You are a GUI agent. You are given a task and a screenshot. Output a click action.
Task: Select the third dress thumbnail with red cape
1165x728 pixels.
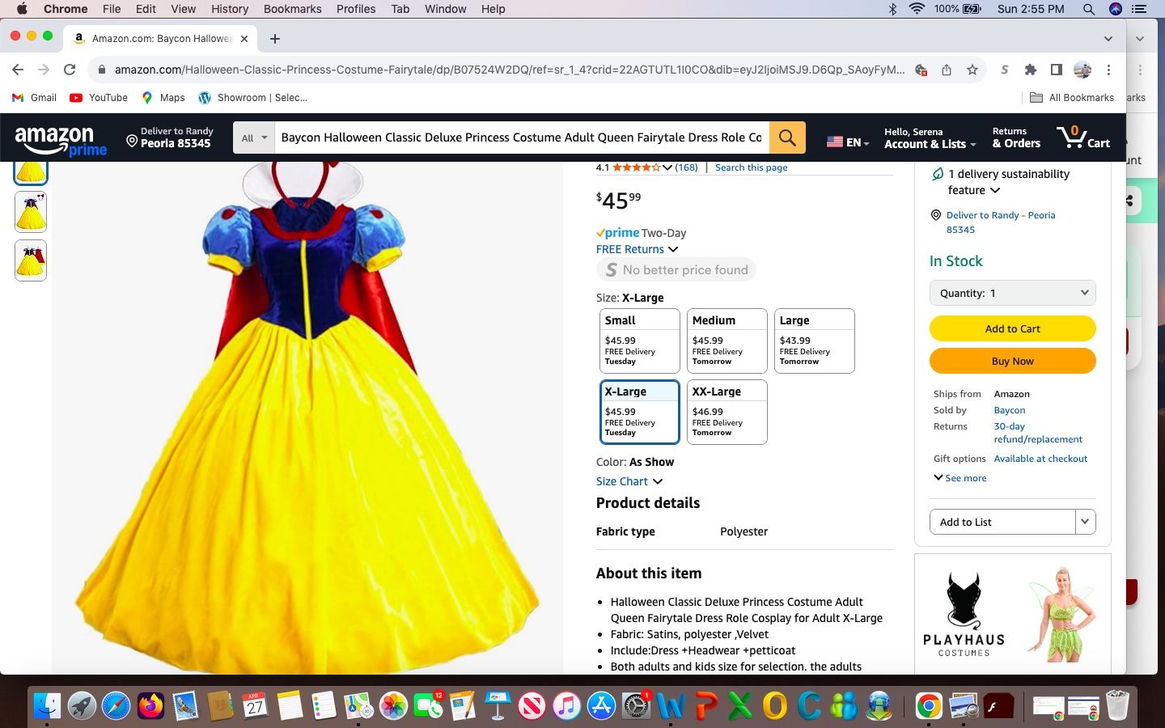[x=31, y=260]
